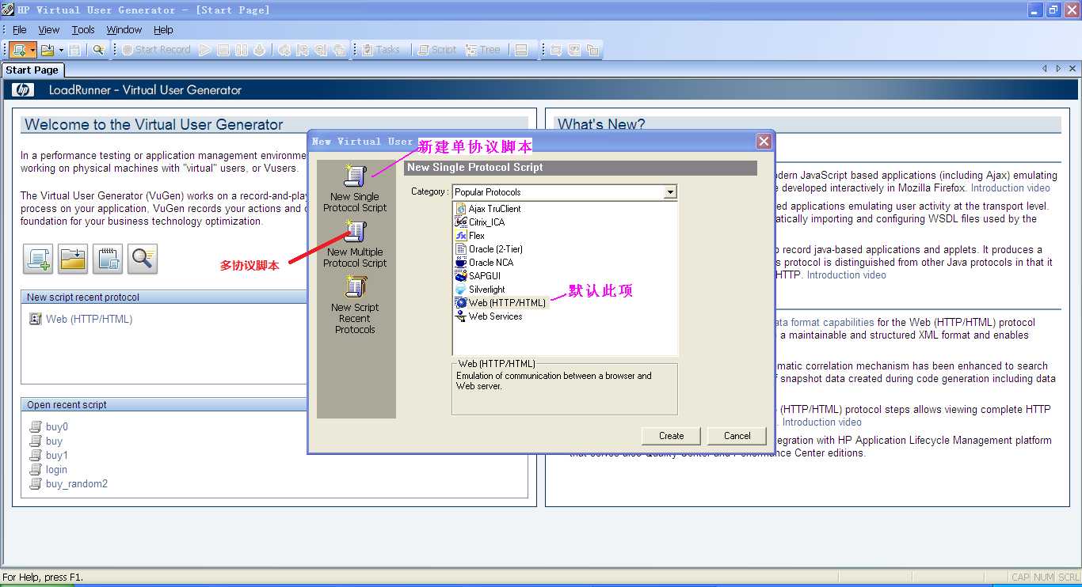
Task: Click the Find magnifier toolbar icon
Action: click(98, 50)
